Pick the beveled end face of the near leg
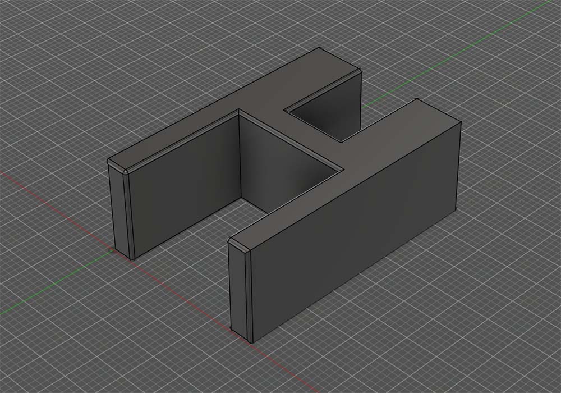The width and height of the screenshot is (561, 393). (238, 291)
